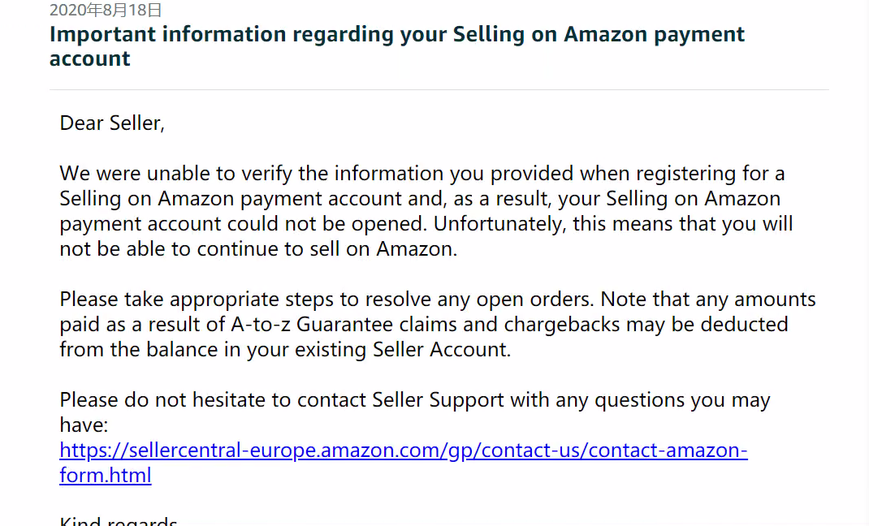Image resolution: width=869 pixels, height=526 pixels.
Task: Select the 'Important information regarding' title line
Action: coord(397,34)
